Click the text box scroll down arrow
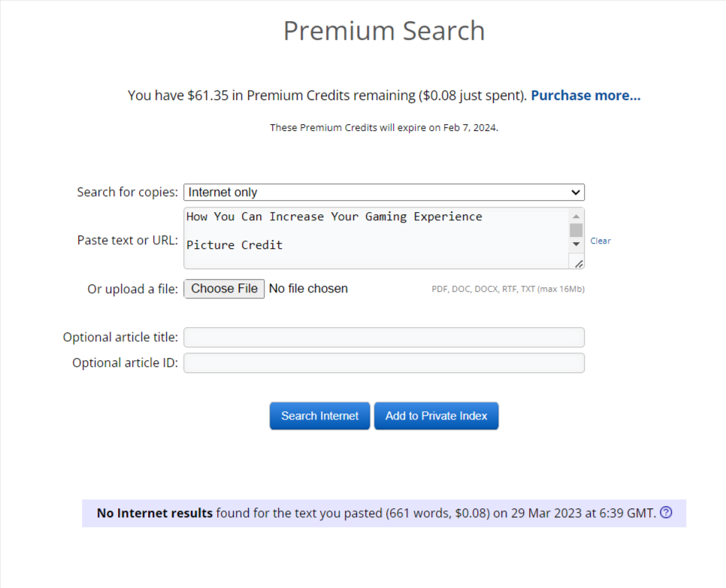Image resolution: width=726 pixels, height=588 pixels. (576, 244)
